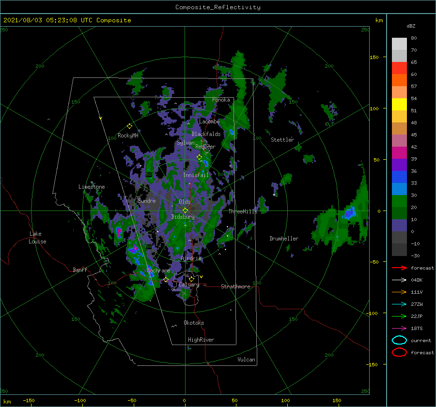Click the Sundre city label
Image resolution: width=436 pixels, height=407 pixels.
click(x=147, y=201)
